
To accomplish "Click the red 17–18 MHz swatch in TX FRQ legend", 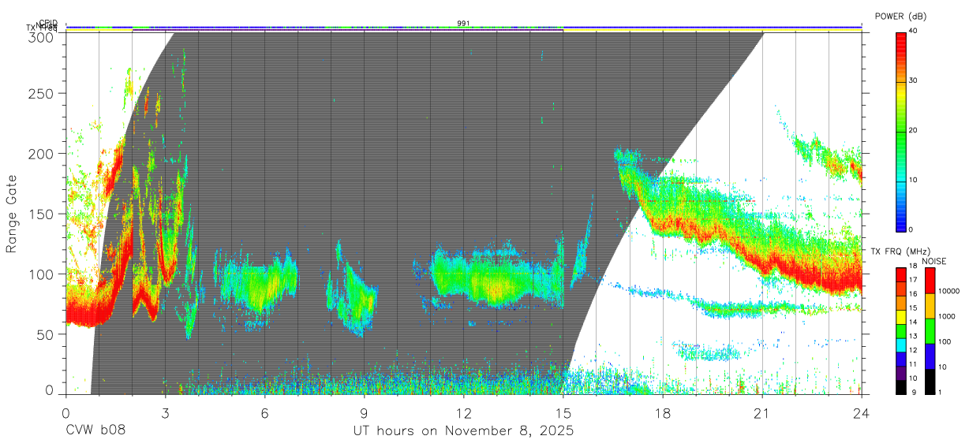I will pos(901,274).
